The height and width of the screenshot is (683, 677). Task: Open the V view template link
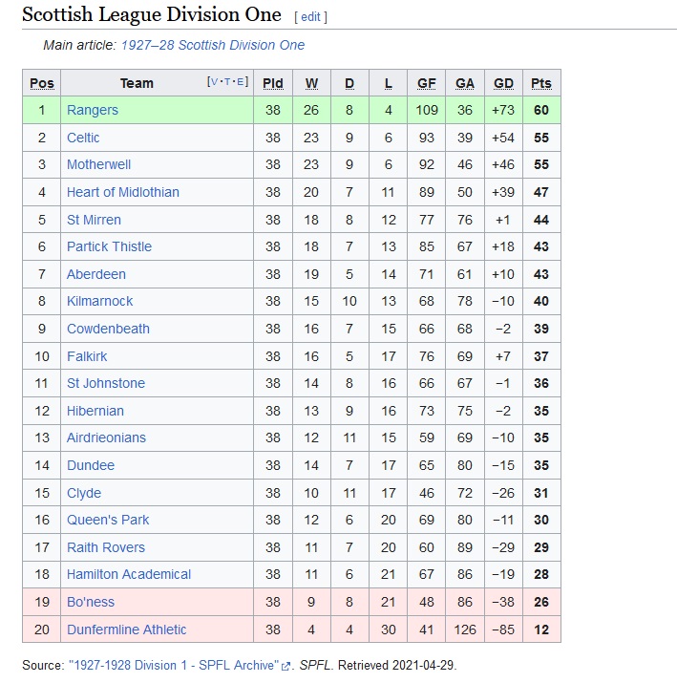click(x=214, y=81)
